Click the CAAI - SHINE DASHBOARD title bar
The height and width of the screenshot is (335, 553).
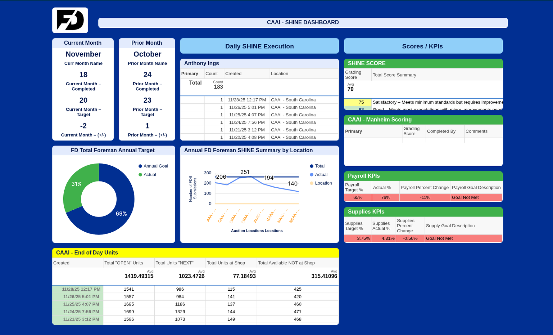click(x=303, y=23)
